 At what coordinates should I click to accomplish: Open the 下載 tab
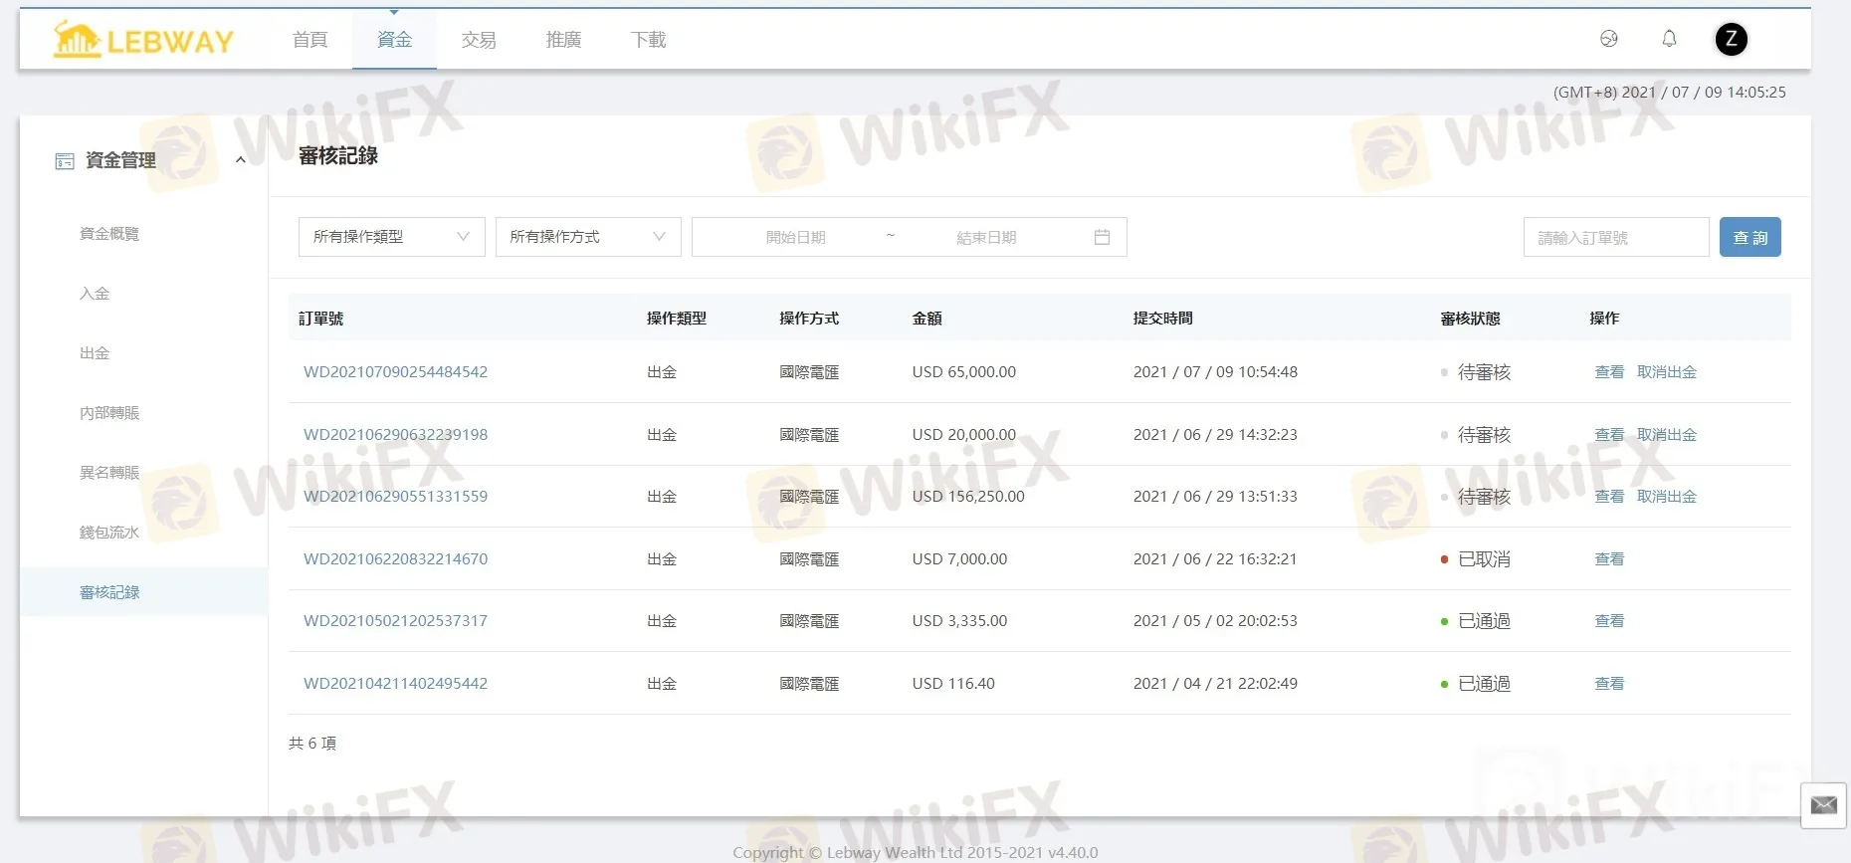coord(648,40)
